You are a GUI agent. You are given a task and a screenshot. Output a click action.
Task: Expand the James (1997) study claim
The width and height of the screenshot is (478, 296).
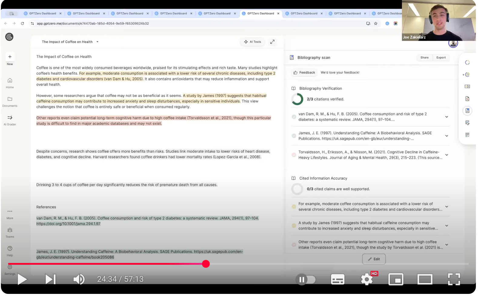[x=446, y=226]
